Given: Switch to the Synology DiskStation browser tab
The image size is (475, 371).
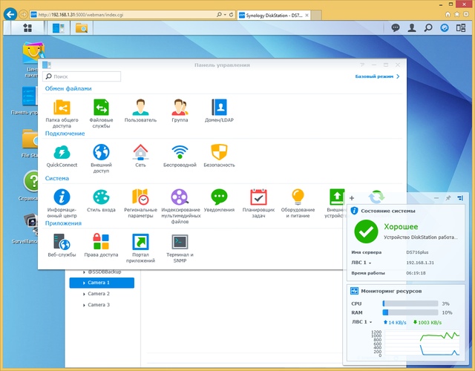Looking at the screenshot, I should pos(274,15).
